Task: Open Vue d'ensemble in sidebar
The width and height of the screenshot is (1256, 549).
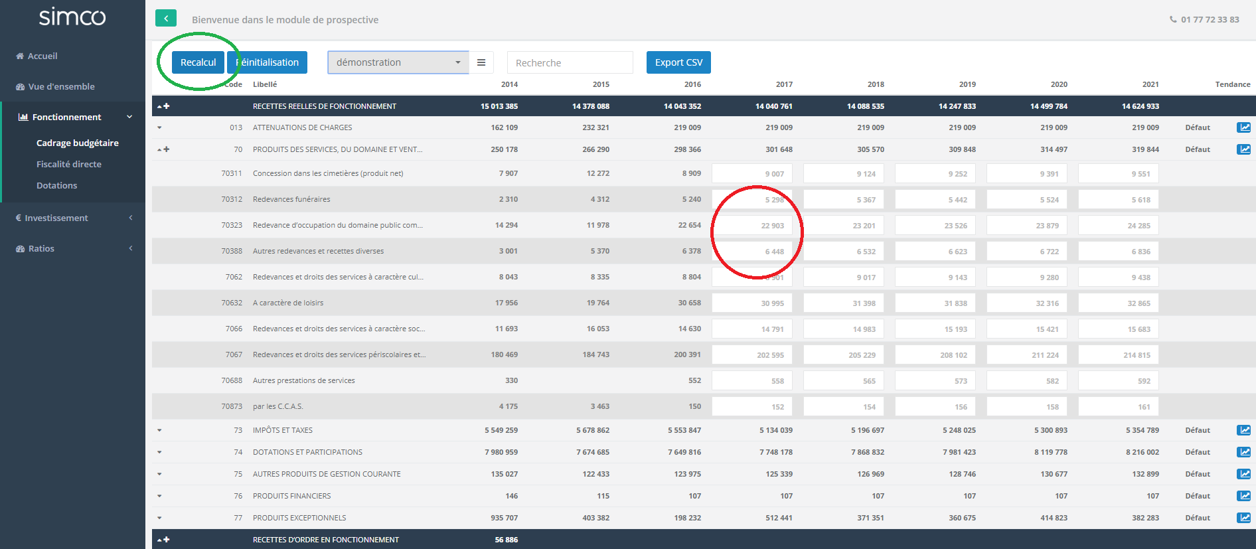Action: click(61, 86)
